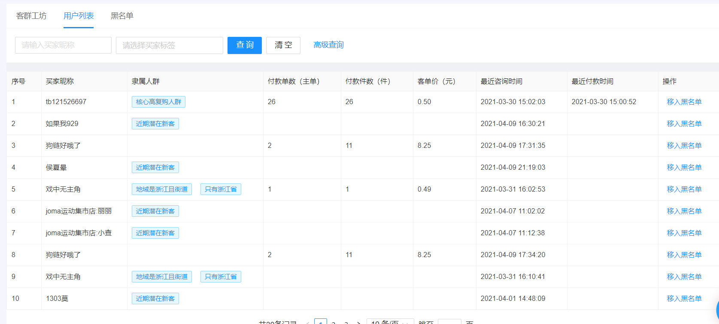Click 近期潜在新客 tag for 侯夏晕
Screen dimensions: 719x324
(155, 168)
